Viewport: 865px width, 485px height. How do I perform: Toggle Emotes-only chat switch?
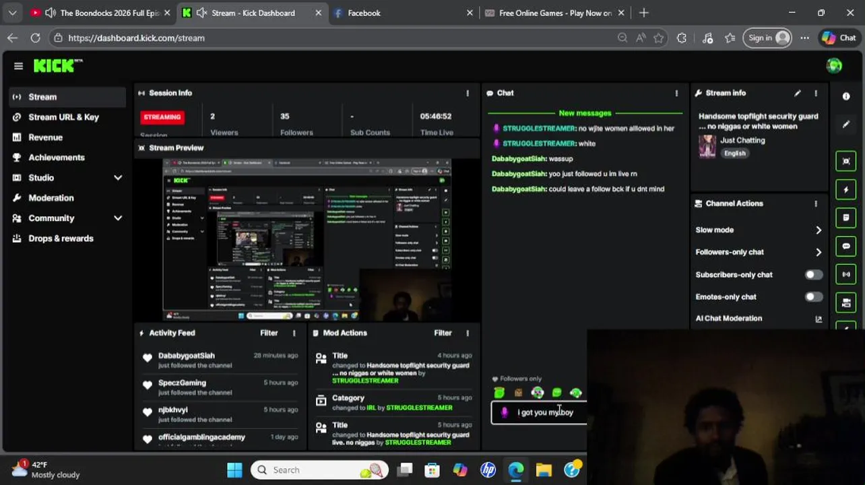click(x=814, y=297)
